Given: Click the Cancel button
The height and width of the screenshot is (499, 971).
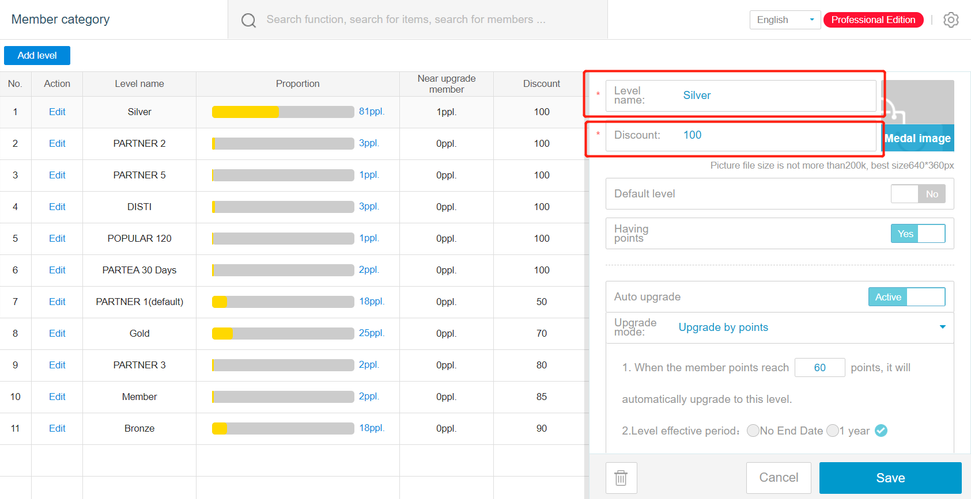Looking at the screenshot, I should [x=779, y=478].
